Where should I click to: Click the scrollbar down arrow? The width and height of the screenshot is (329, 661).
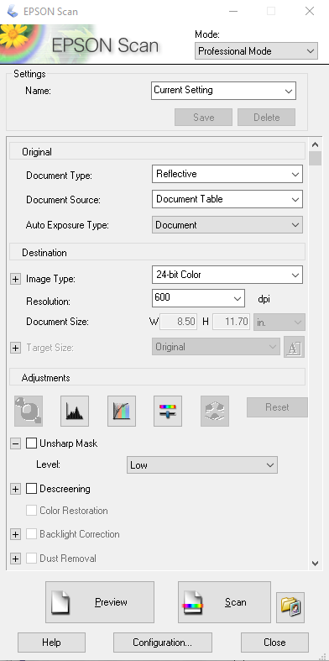[315, 563]
